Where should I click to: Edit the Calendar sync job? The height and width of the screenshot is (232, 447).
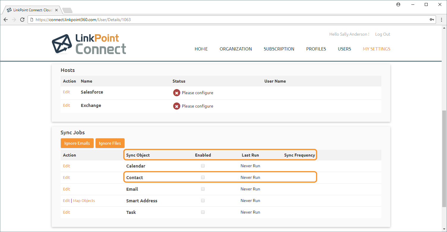coord(66,166)
